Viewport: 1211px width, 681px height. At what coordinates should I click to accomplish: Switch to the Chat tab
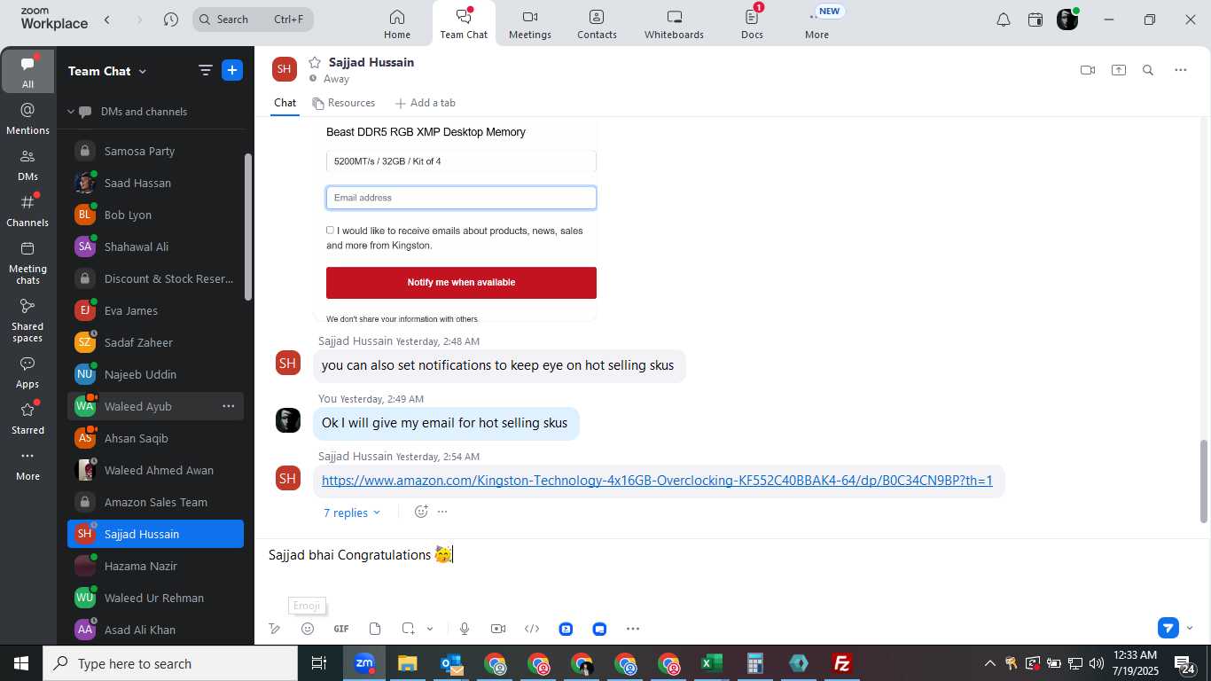(285, 103)
